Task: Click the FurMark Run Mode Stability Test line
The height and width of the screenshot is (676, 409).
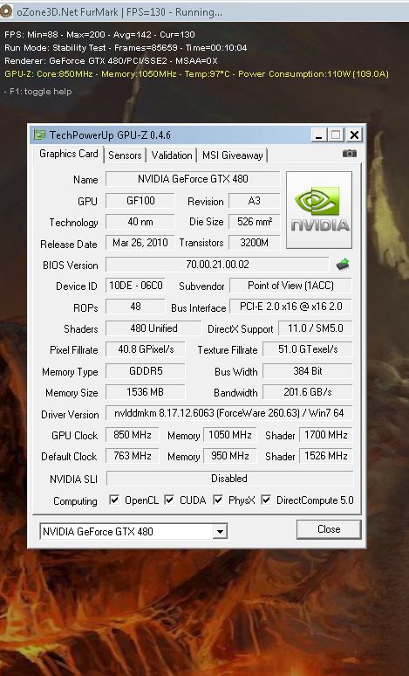Action: point(126,47)
